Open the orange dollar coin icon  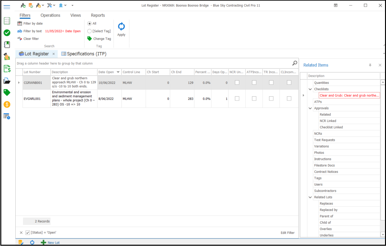(7, 104)
